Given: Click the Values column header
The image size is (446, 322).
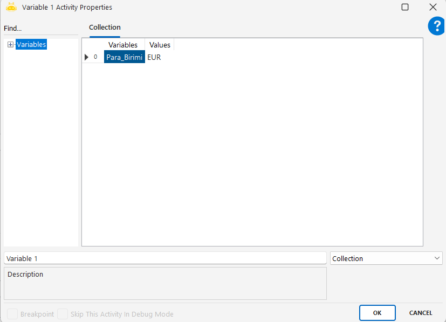Looking at the screenshot, I should [160, 45].
